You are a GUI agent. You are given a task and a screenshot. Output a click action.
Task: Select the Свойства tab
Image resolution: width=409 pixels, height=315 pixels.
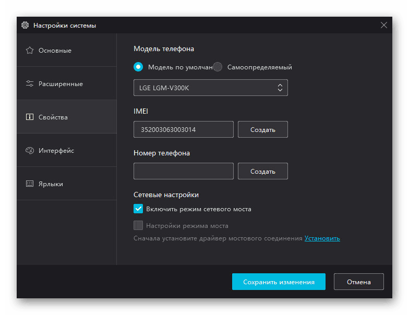point(67,117)
